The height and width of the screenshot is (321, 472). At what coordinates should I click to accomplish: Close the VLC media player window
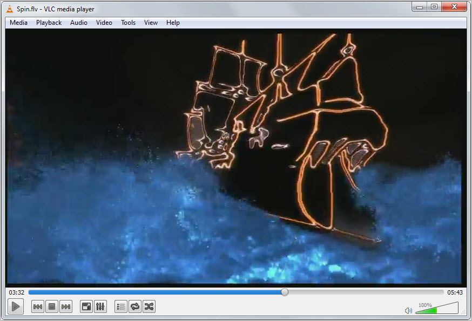tap(454, 6)
